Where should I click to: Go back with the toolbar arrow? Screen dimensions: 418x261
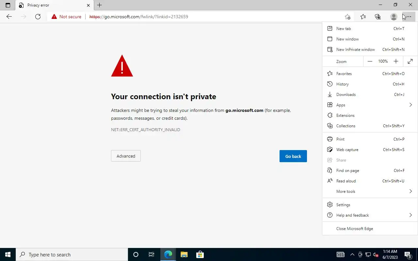point(9,17)
